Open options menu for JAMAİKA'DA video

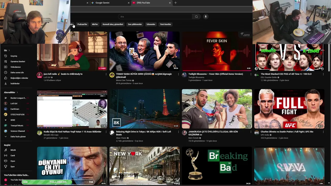click(x=251, y=132)
